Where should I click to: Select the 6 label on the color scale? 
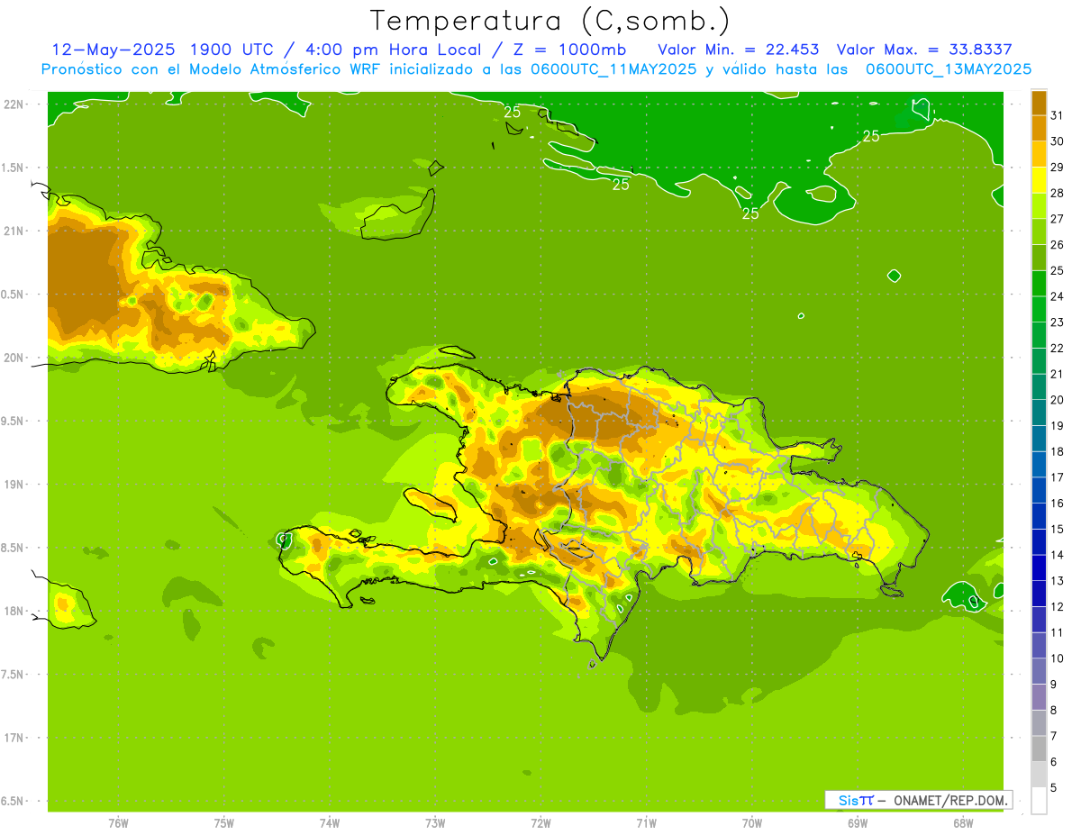1053,762
